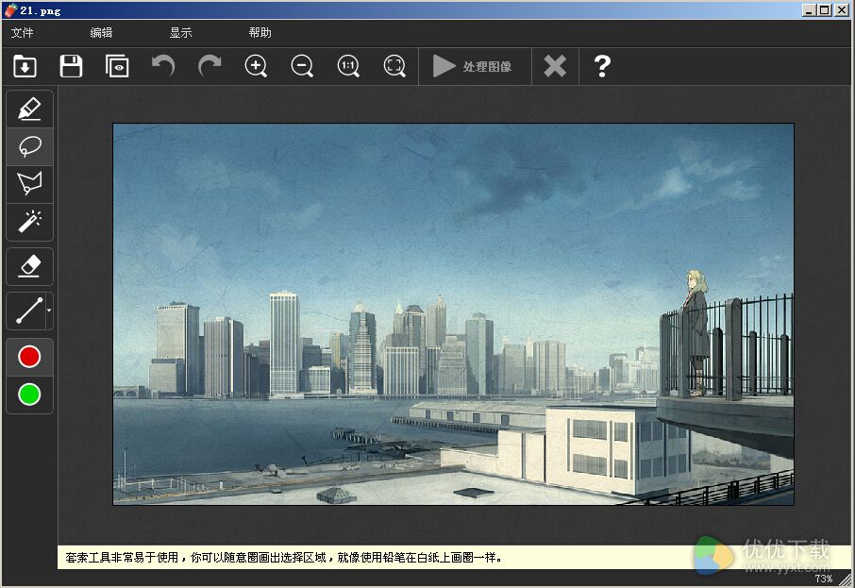
Task: Click the 73% zoom status text
Action: [x=823, y=579]
